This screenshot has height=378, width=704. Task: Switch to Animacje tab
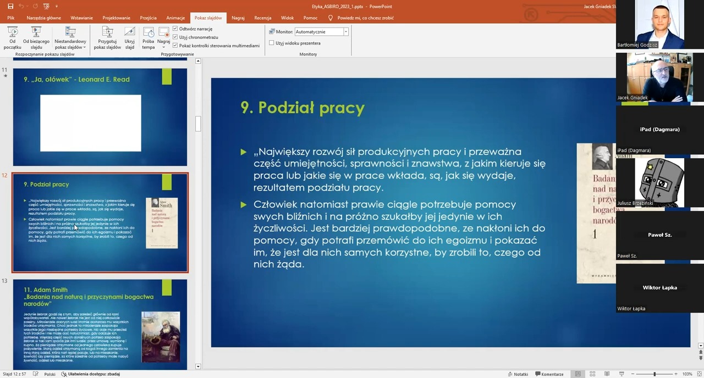point(175,18)
